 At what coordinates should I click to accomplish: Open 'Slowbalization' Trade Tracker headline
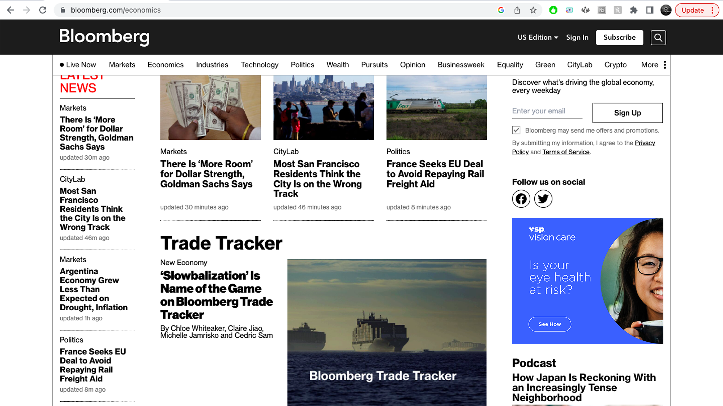point(217,295)
